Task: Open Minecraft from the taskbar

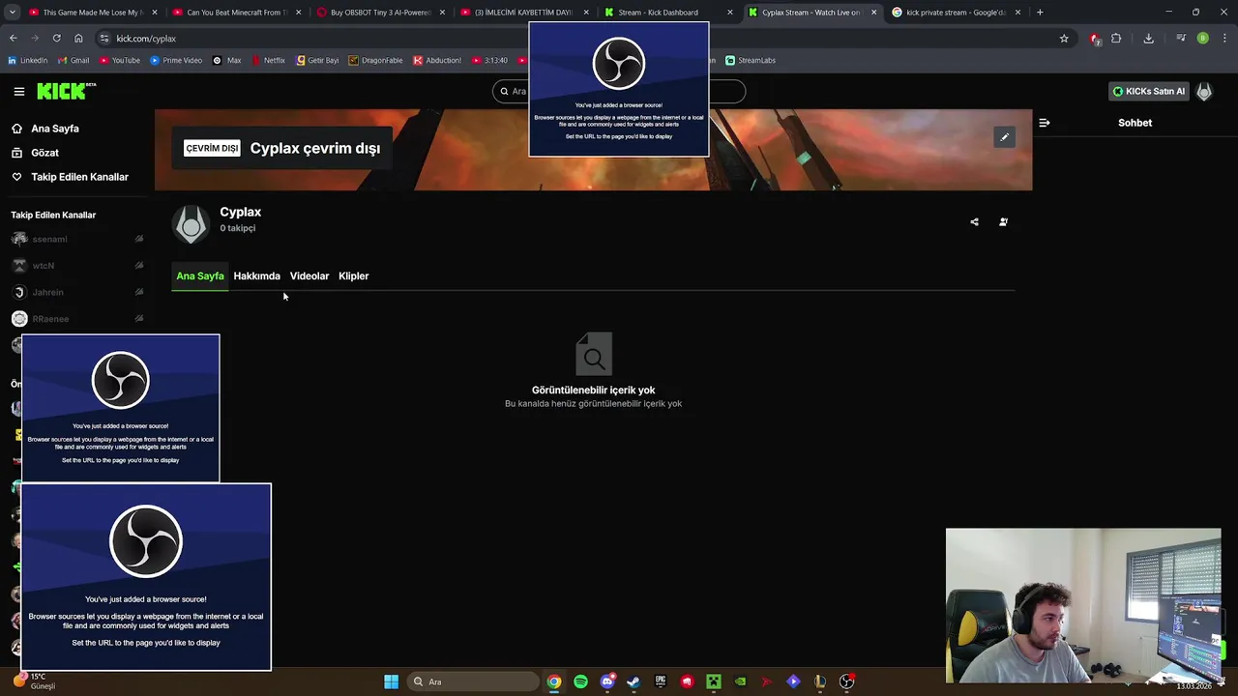Action: click(x=714, y=681)
